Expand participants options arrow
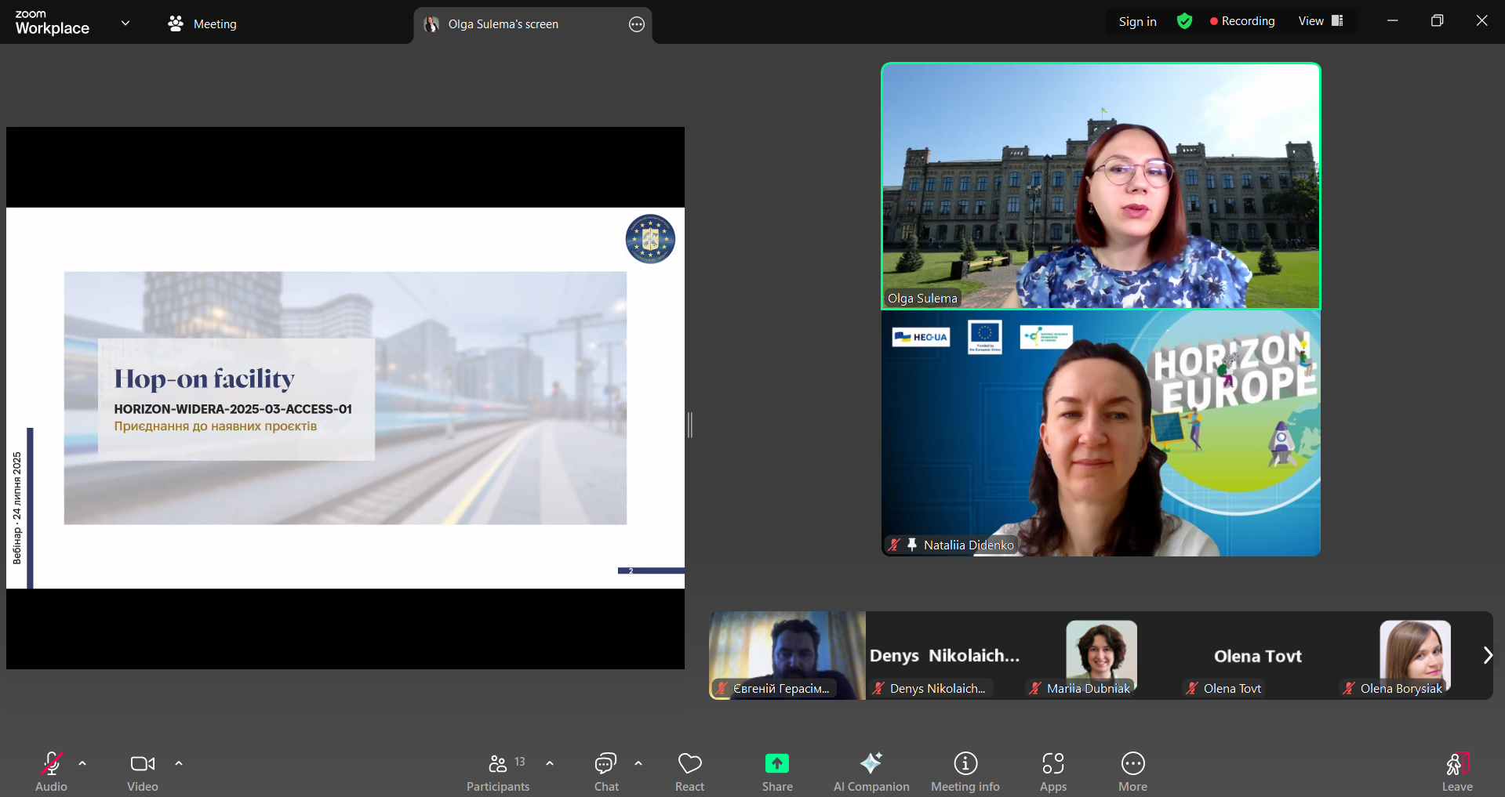This screenshot has height=797, width=1505. [x=550, y=763]
